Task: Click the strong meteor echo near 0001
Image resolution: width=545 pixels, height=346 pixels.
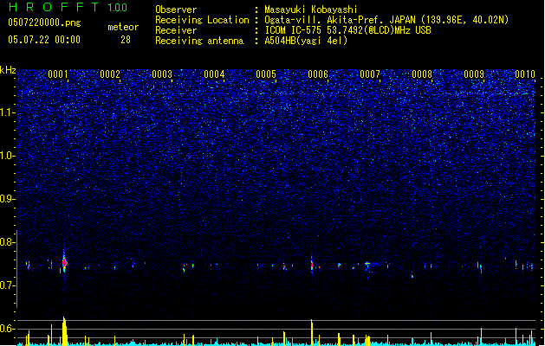Action: pyautogui.click(x=64, y=263)
